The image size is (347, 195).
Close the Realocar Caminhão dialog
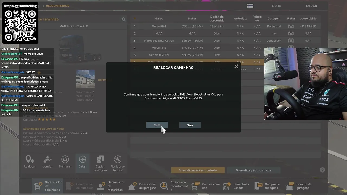click(x=236, y=66)
